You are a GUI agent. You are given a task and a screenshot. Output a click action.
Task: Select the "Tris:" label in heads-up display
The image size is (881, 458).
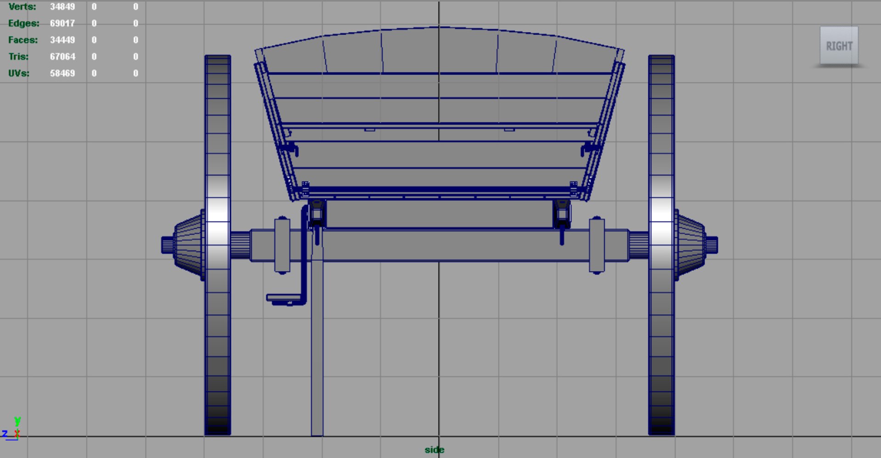(x=18, y=56)
